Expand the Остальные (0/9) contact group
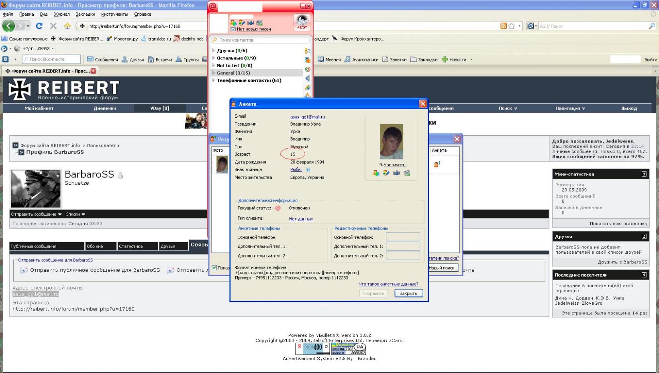 pos(214,58)
